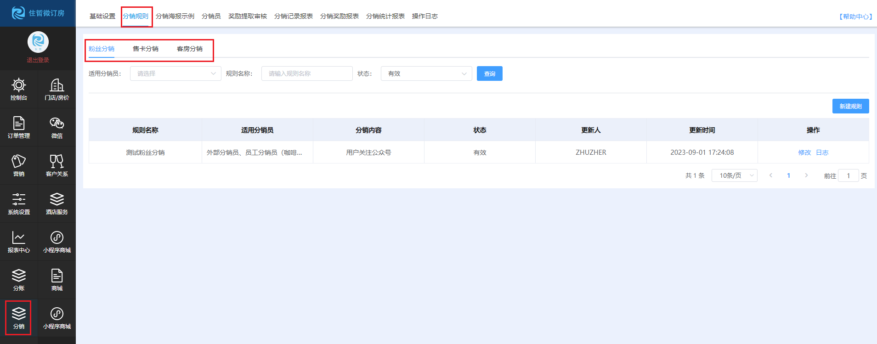Click 修改 for 测试粉丝分销 rule
Image resolution: width=877 pixels, height=344 pixels.
click(x=804, y=152)
